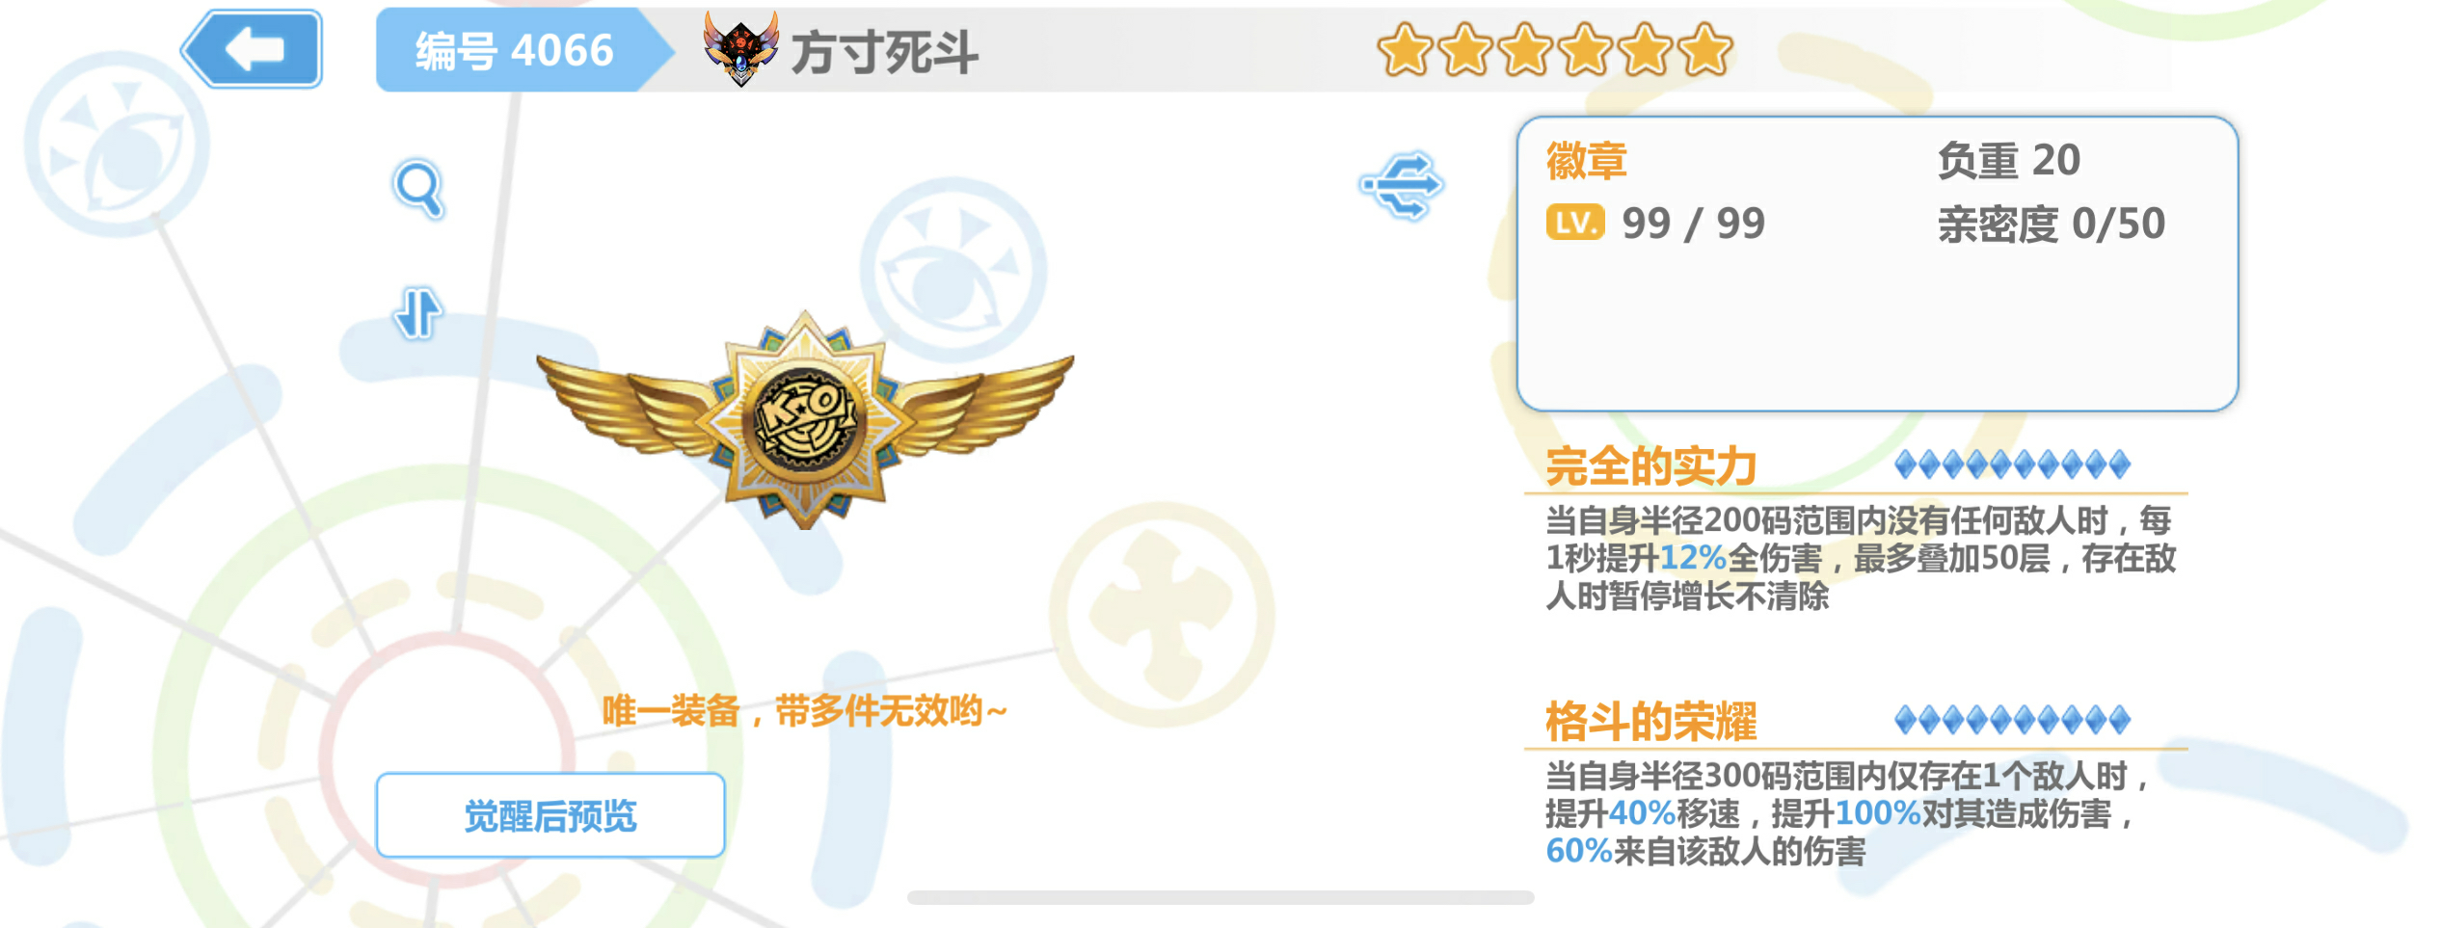Tap the bottom horizontal home indicator bar
The width and height of the screenshot is (2441, 928).
[x=1220, y=897]
